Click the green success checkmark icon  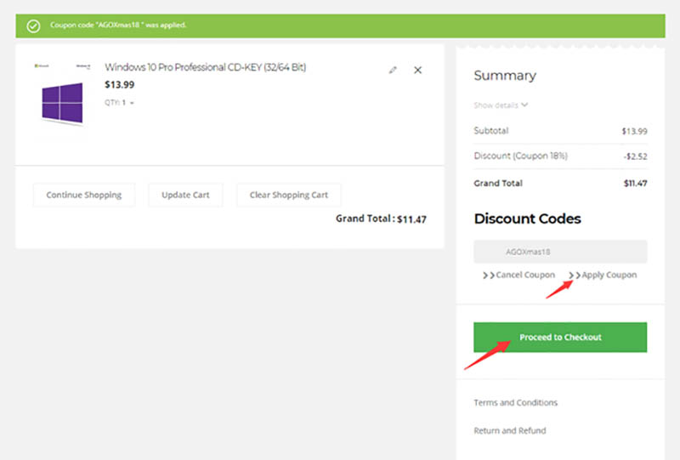pyautogui.click(x=33, y=26)
